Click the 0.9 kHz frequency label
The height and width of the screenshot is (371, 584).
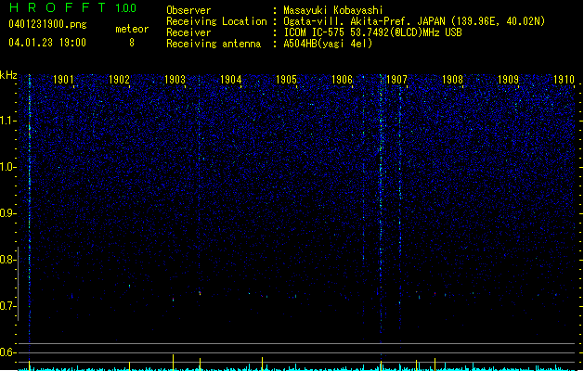click(8, 213)
